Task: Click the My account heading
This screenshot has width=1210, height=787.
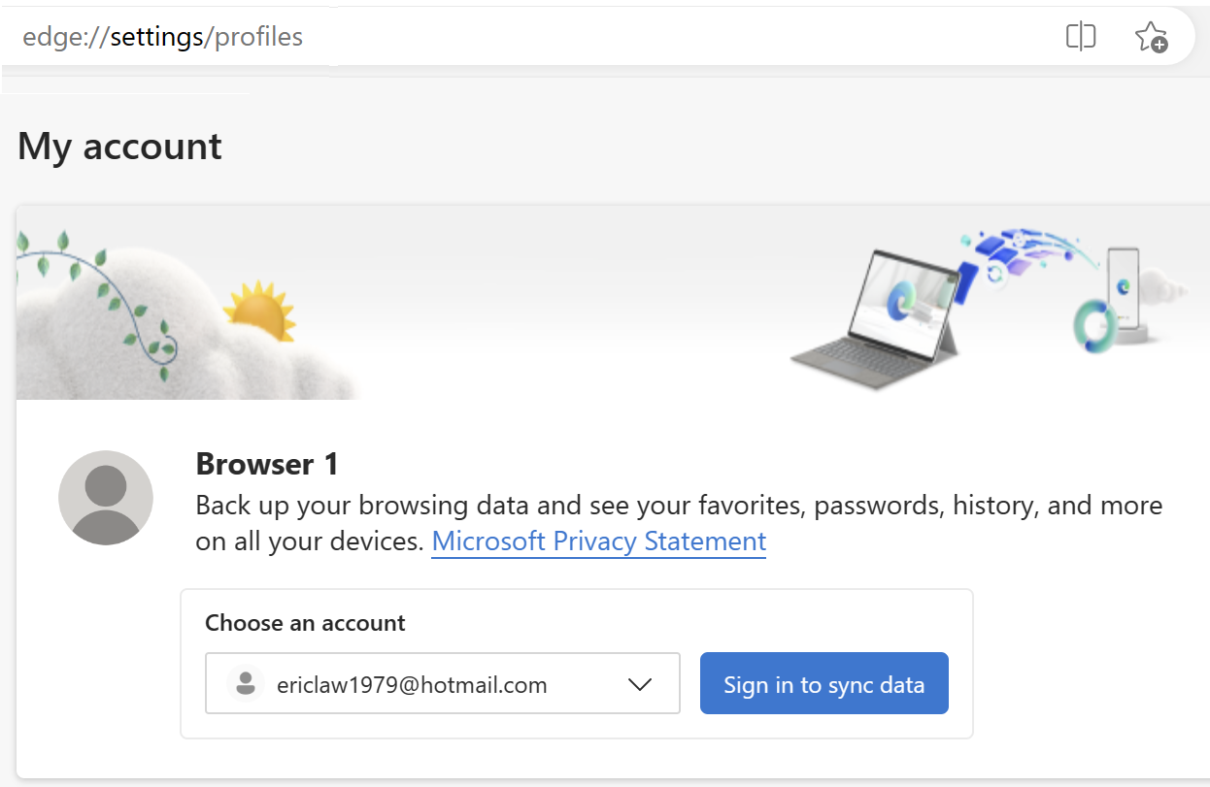Action: (x=119, y=147)
